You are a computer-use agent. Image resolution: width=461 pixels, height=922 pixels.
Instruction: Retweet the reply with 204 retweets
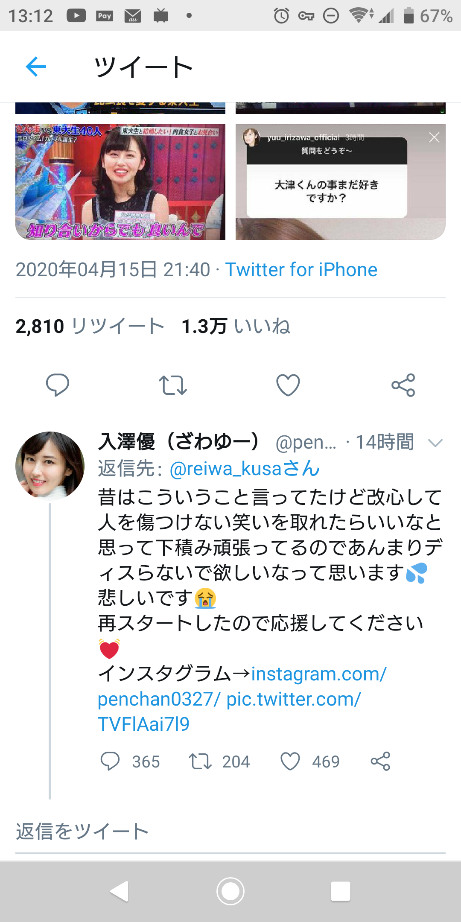tap(200, 761)
